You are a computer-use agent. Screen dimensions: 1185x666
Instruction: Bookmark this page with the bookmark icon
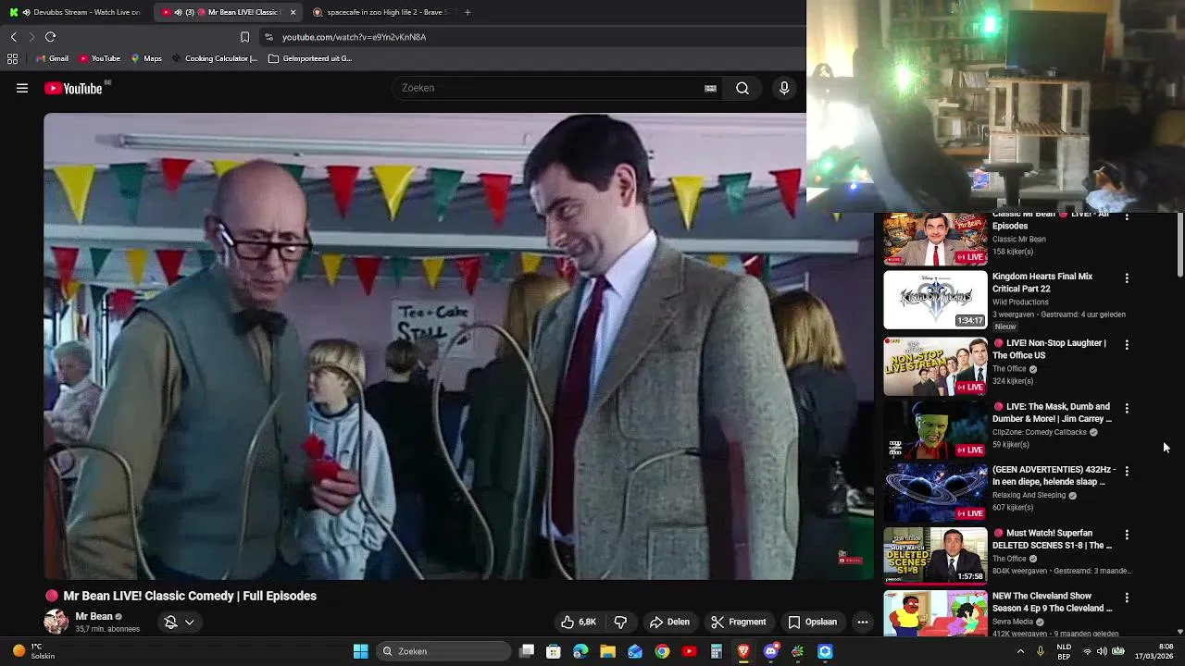[x=244, y=37]
